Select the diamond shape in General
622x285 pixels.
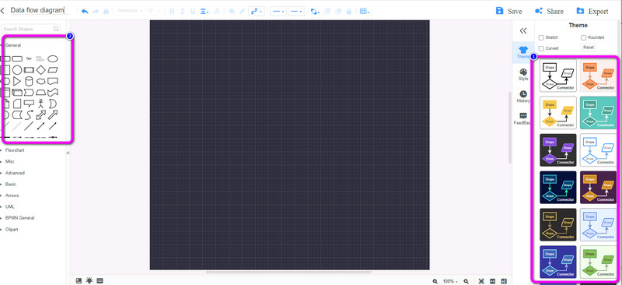click(41, 70)
